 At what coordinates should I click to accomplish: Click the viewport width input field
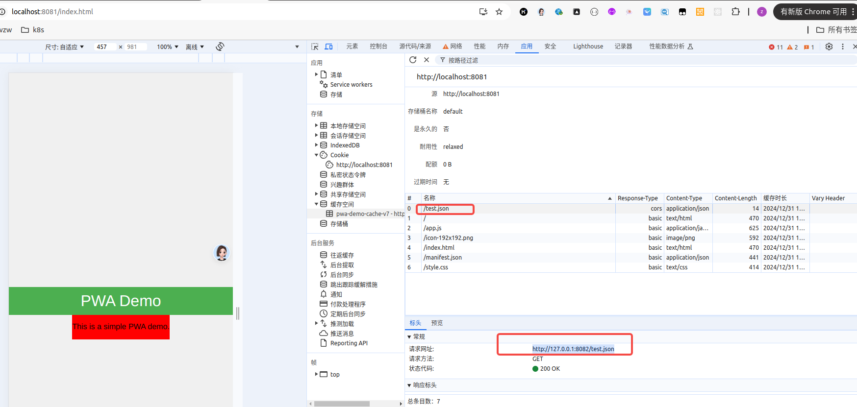(x=105, y=47)
